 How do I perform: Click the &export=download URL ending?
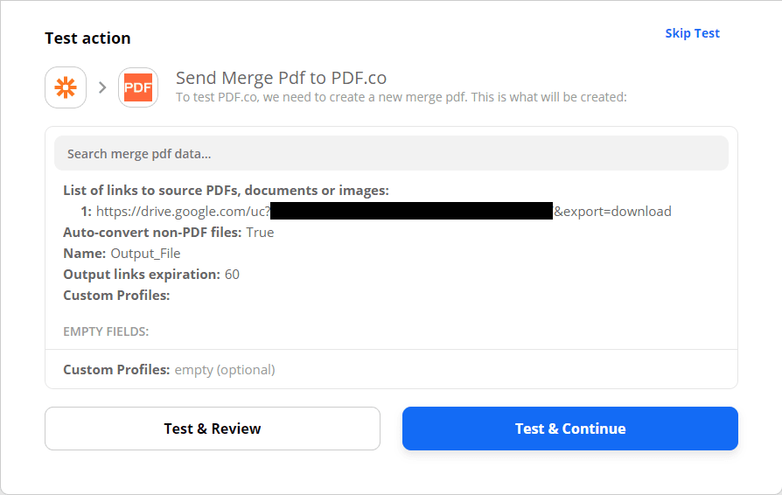612,212
